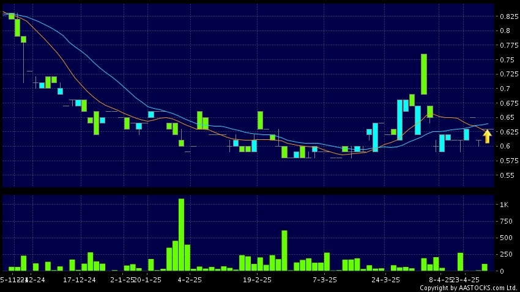Click the 0.75 price axis label
Viewport: 520px width, 292px height.
507,60
